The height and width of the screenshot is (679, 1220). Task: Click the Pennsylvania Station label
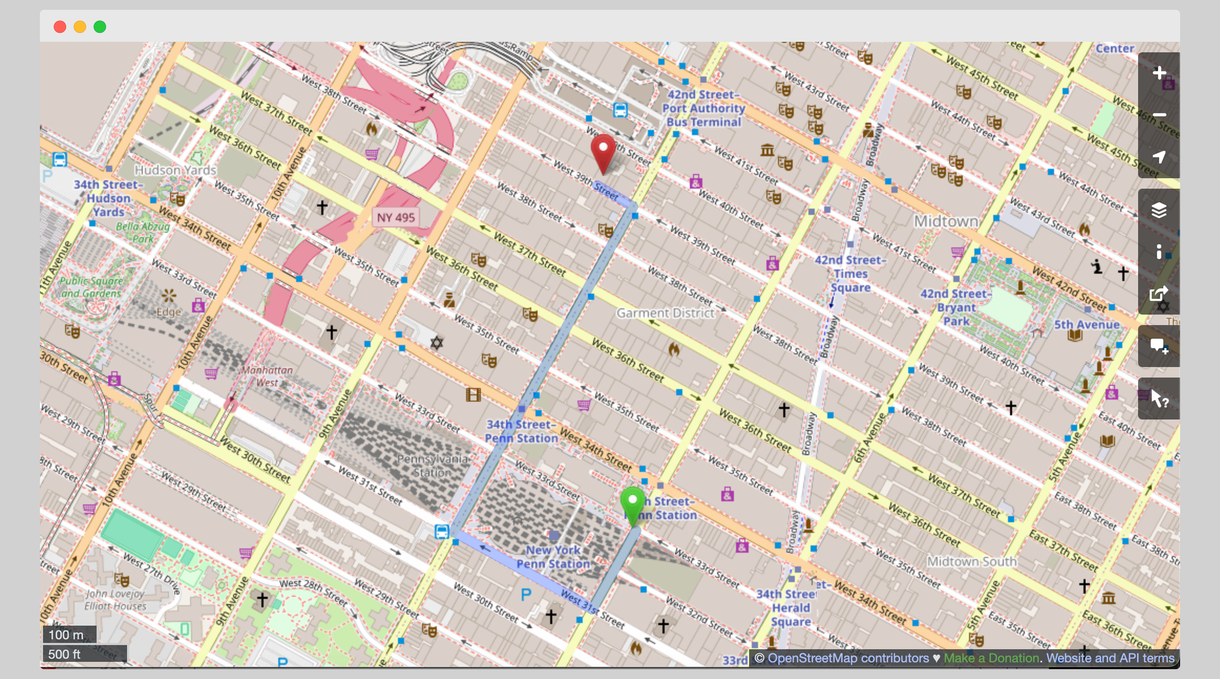[x=432, y=466]
